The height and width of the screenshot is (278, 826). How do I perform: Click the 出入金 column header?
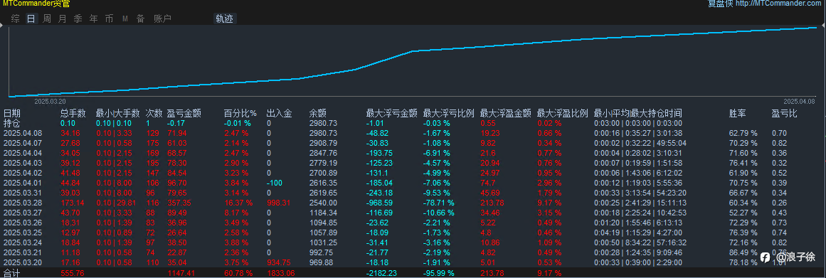click(x=279, y=113)
